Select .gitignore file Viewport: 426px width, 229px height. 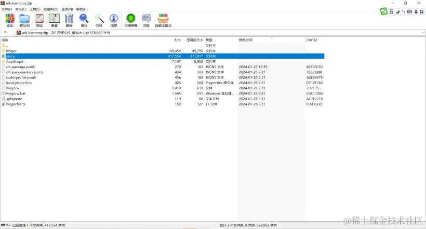pos(14,99)
